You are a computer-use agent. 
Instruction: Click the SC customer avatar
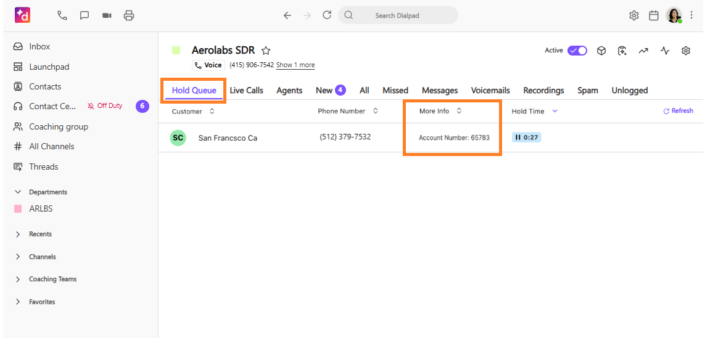[178, 138]
